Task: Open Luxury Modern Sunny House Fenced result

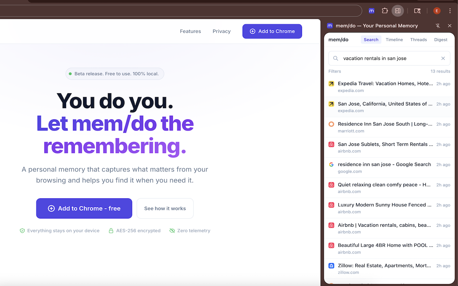Action: [389, 208]
